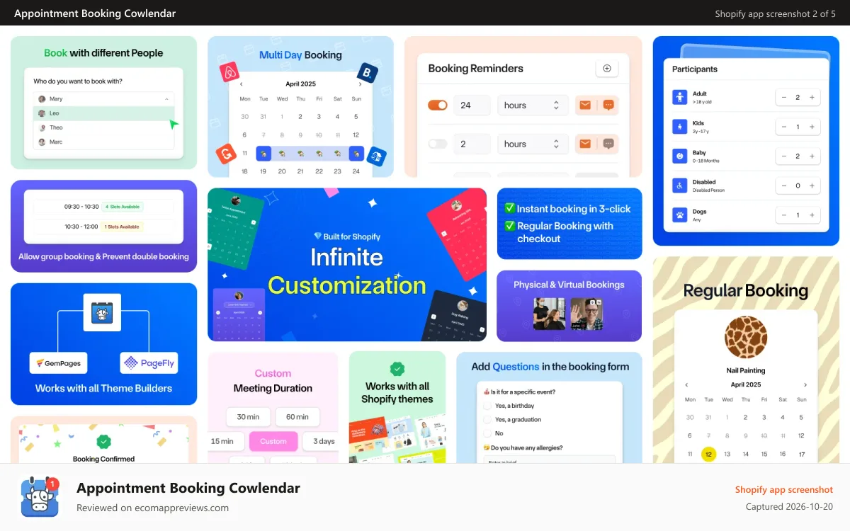Click the Airbnb logo badge

229,72
